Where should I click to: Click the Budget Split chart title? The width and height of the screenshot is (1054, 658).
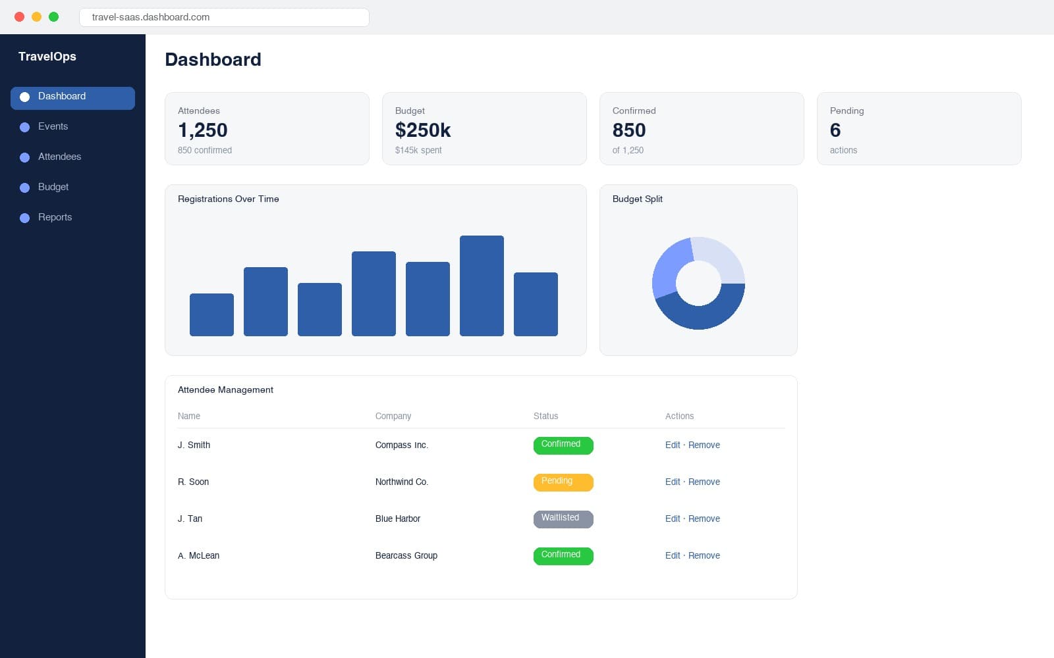pyautogui.click(x=638, y=199)
